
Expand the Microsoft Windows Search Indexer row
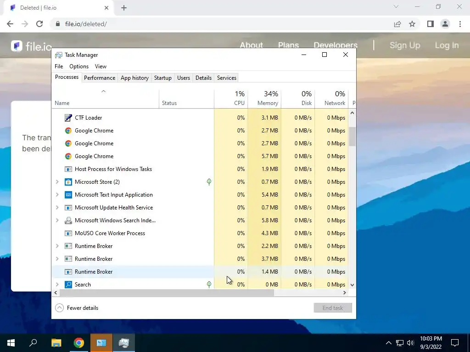pos(57,220)
